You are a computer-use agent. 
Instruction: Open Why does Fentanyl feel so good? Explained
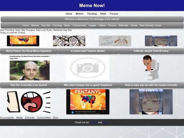click(88, 85)
